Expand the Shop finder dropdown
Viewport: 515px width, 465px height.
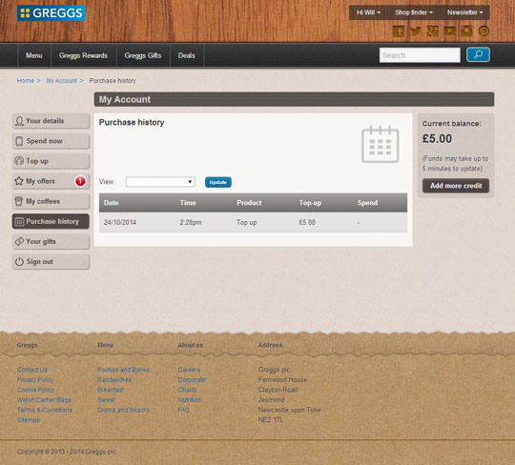(414, 12)
